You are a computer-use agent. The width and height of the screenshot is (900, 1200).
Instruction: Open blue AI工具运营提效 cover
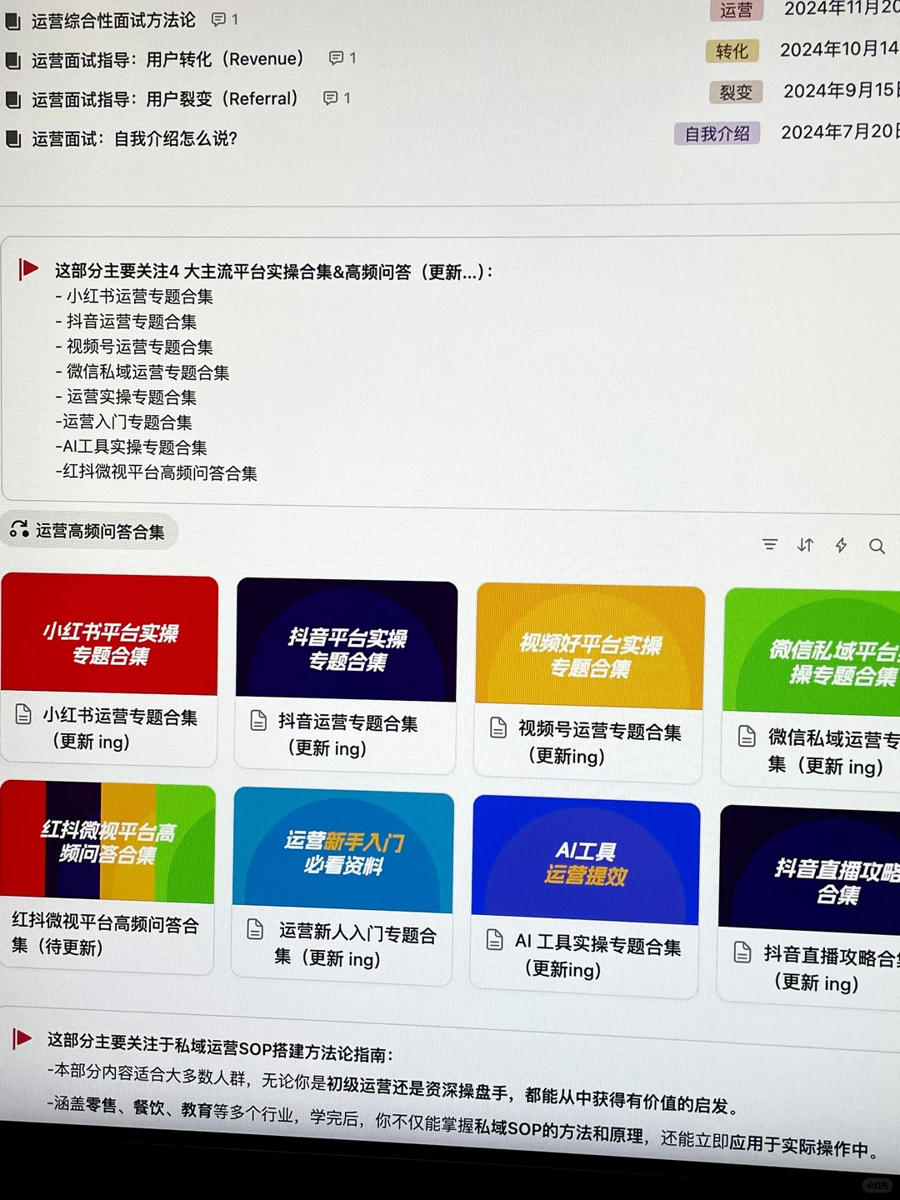coord(586,861)
